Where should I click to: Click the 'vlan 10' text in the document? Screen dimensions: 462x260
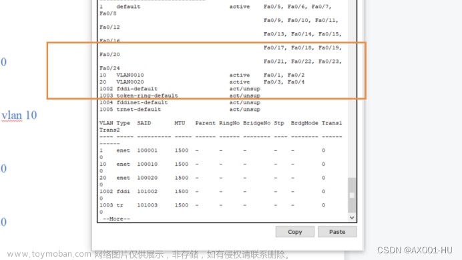[19, 115]
